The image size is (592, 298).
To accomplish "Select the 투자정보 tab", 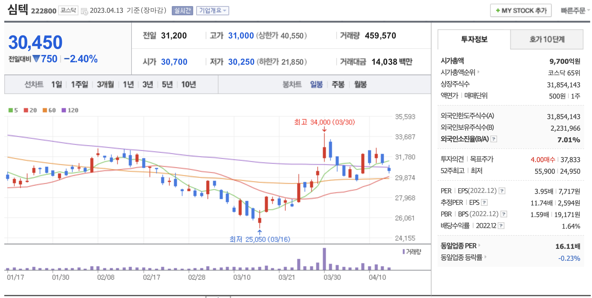I will 474,39.
